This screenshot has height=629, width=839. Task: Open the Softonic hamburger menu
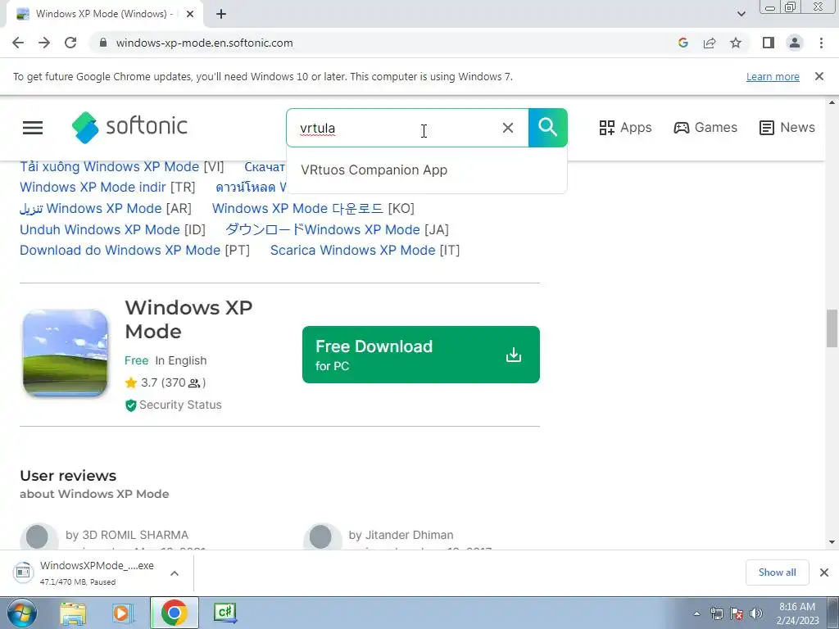point(33,127)
